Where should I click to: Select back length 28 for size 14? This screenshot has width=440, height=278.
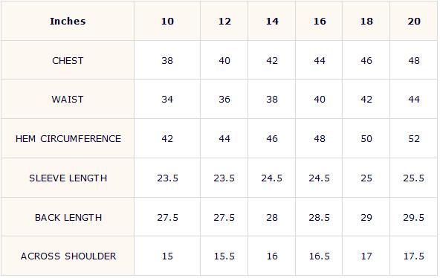272,217
